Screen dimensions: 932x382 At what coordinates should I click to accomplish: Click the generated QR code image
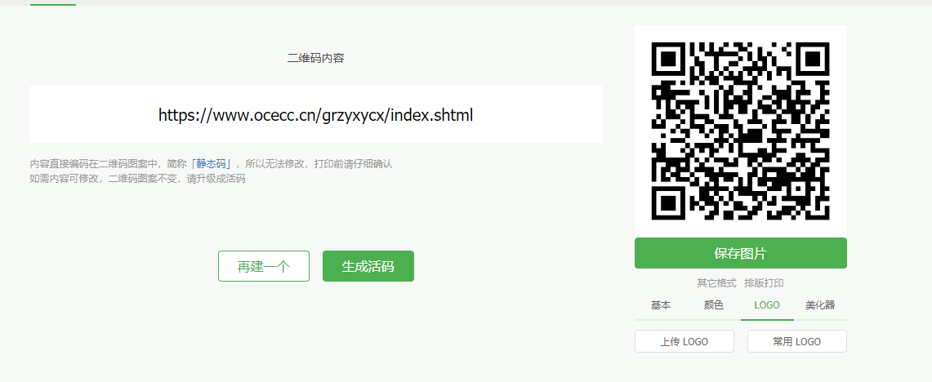[x=741, y=131]
